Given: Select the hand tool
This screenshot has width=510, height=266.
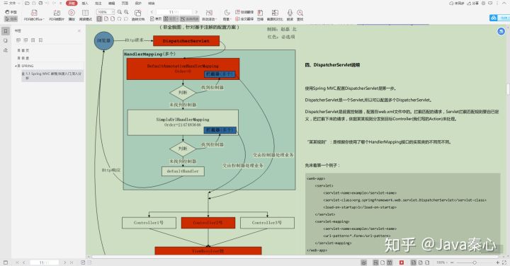Looking at the screenshot, I should [11, 12].
